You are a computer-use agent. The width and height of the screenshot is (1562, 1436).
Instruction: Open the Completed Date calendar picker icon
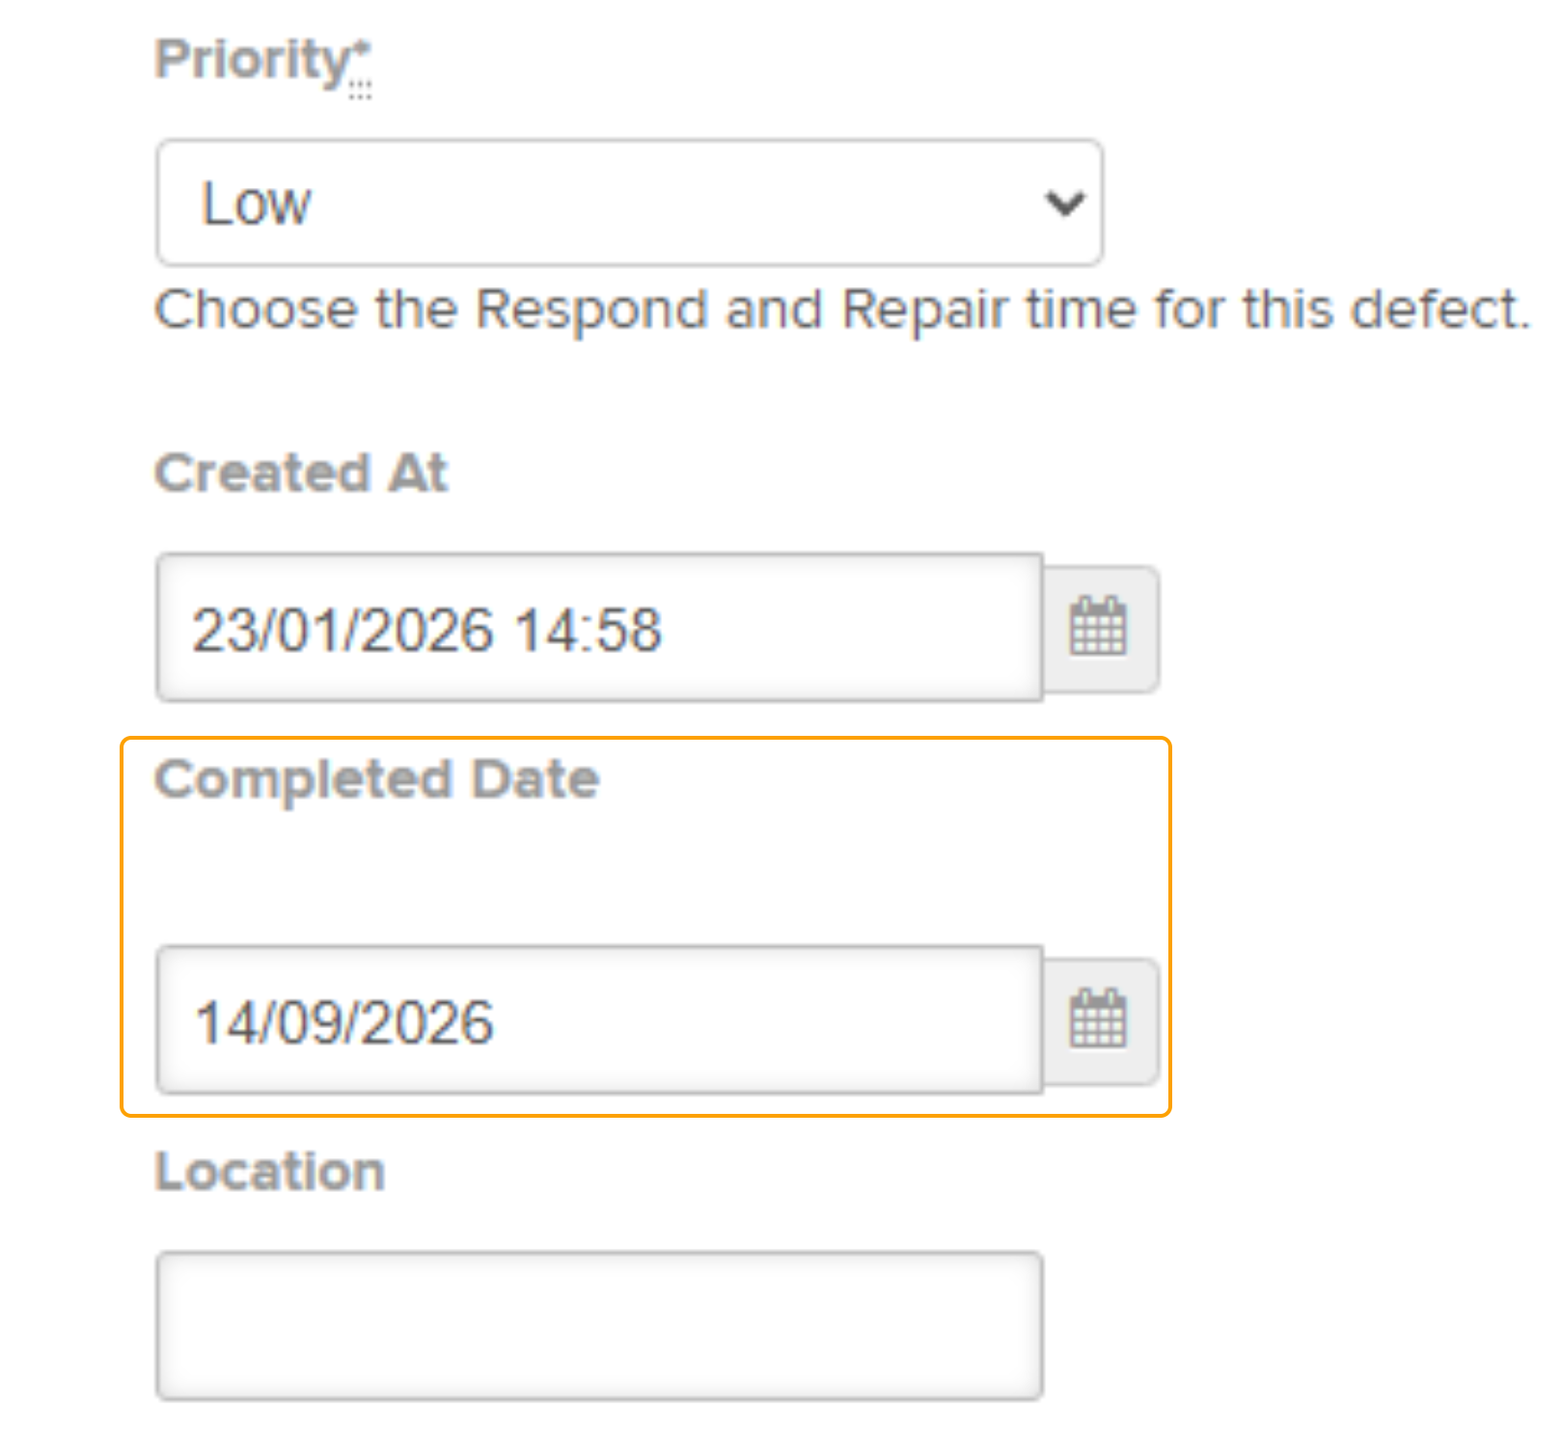tap(1099, 1020)
